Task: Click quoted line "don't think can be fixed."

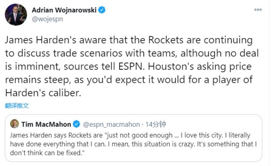Action: (47, 153)
